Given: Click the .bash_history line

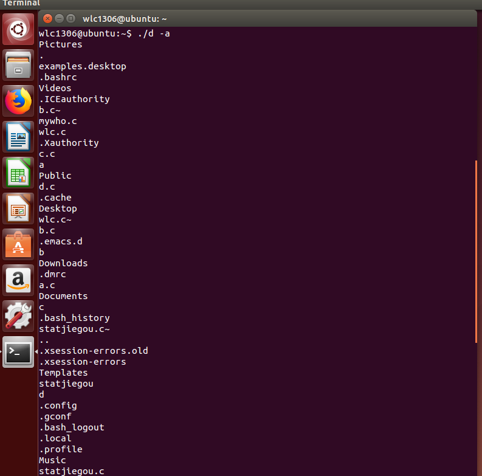Looking at the screenshot, I should tap(74, 318).
